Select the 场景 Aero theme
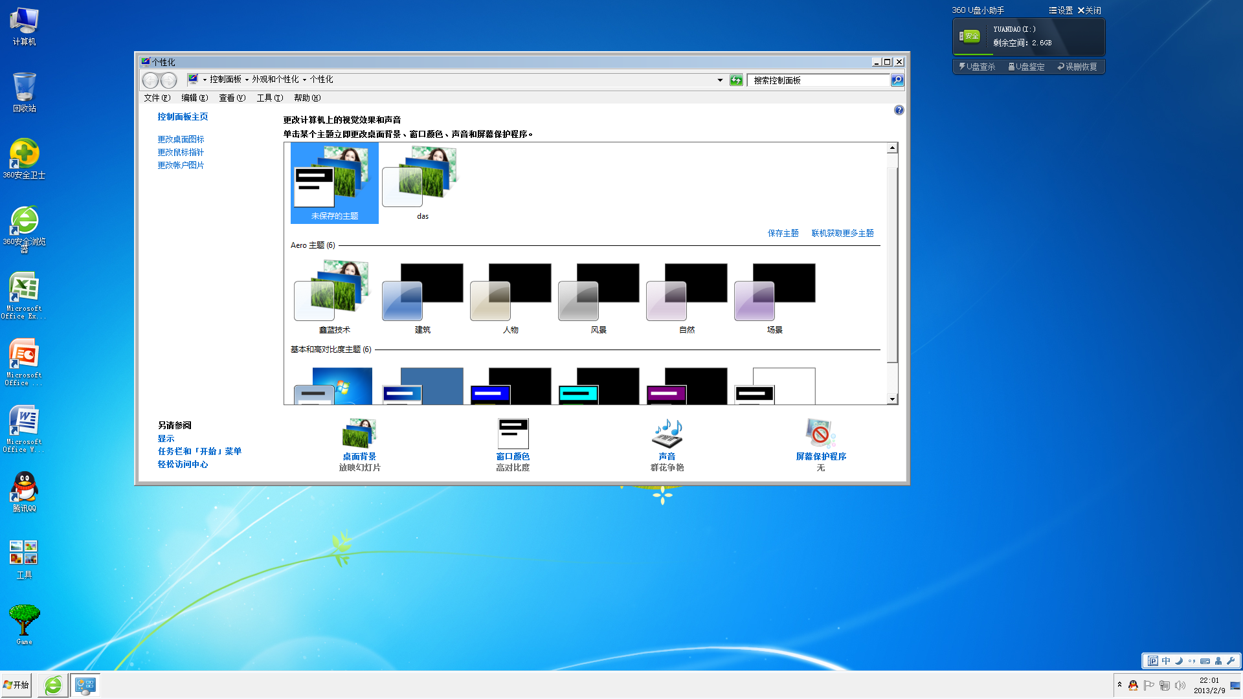Image resolution: width=1243 pixels, height=699 pixels. pyautogui.click(x=775, y=297)
